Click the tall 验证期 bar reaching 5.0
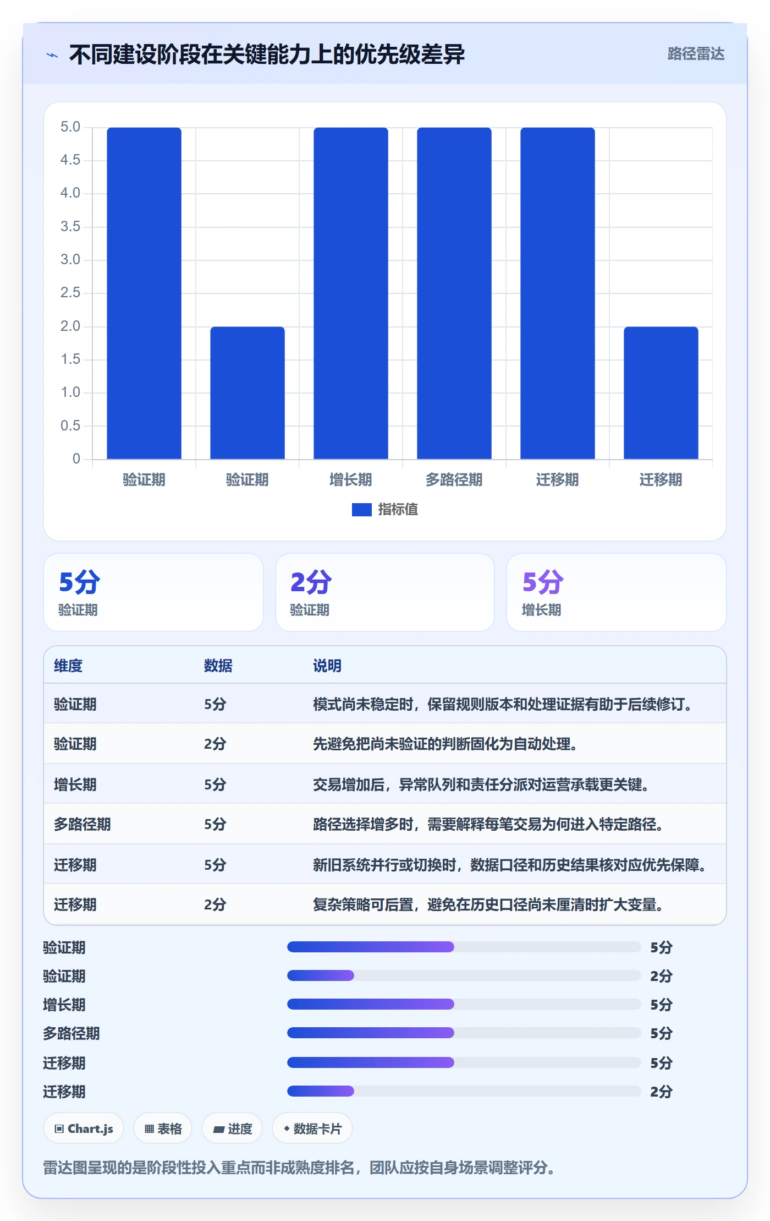770x1221 pixels. [x=144, y=293]
